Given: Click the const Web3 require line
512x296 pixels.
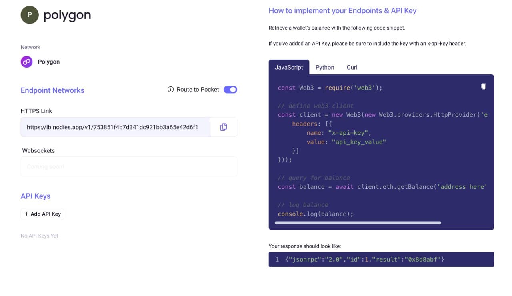Looking at the screenshot, I should pyautogui.click(x=330, y=88).
